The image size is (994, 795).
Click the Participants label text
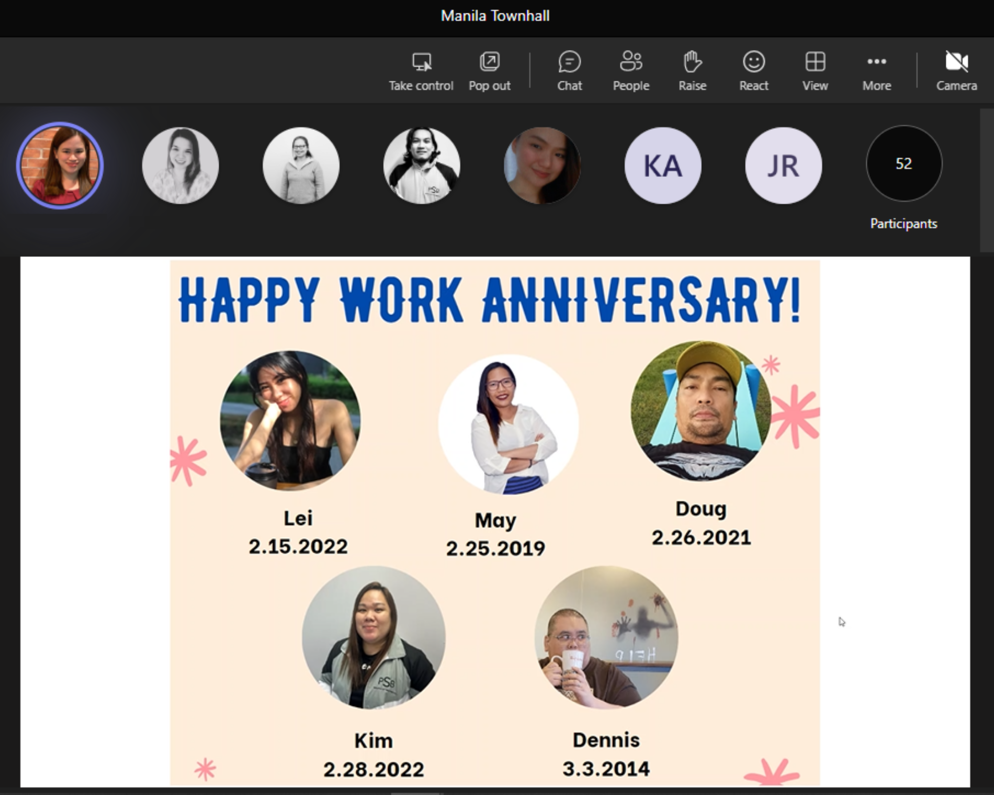coord(904,224)
